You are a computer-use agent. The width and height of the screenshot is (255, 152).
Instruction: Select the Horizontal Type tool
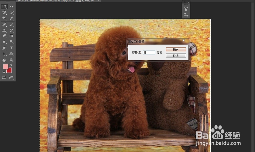tap(11, 48)
